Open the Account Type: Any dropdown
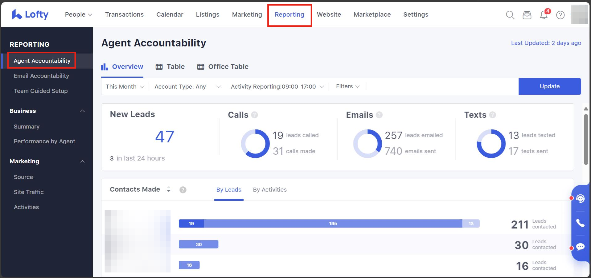 (x=187, y=86)
